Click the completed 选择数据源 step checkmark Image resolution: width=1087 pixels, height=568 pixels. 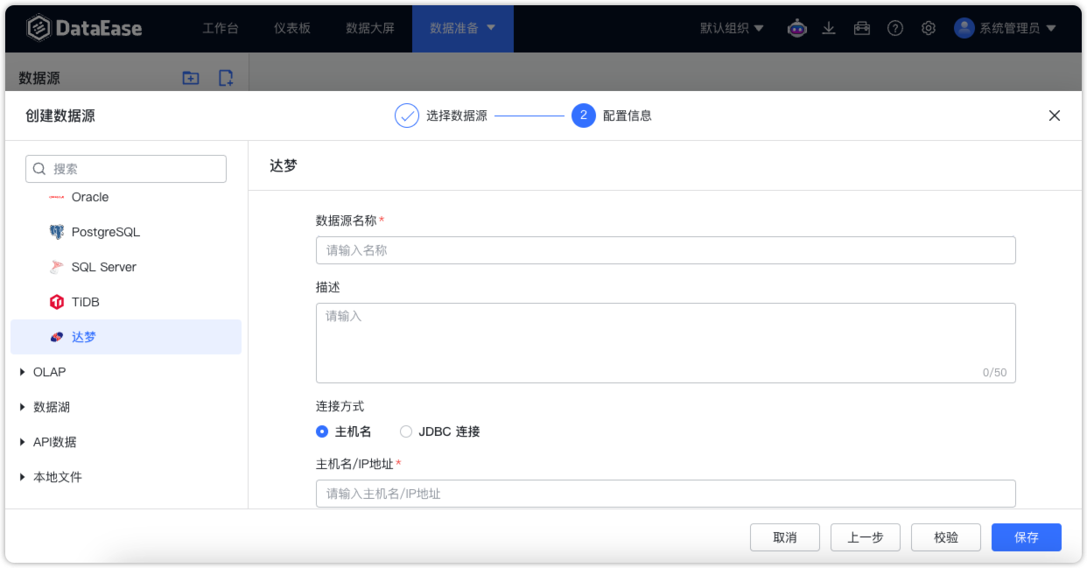click(406, 115)
